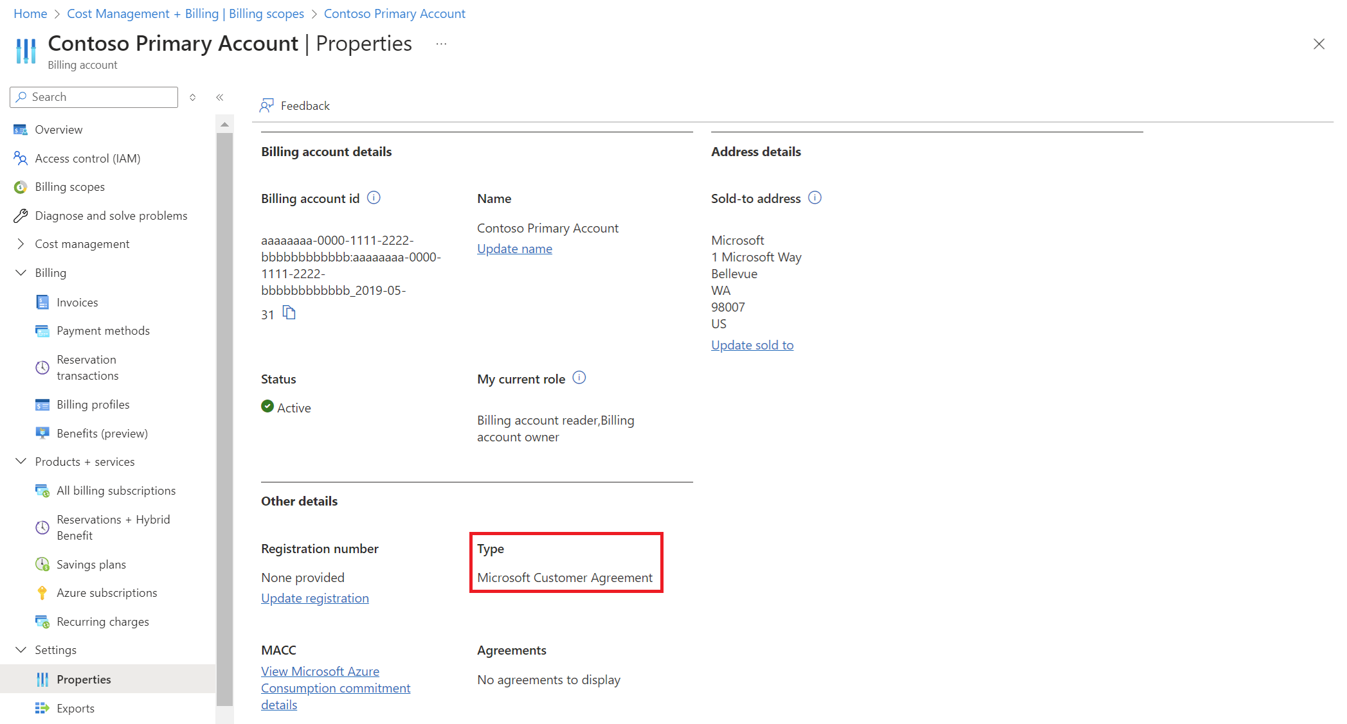The width and height of the screenshot is (1347, 724).
Task: Select Properties menu item in Settings
Action: click(x=84, y=678)
